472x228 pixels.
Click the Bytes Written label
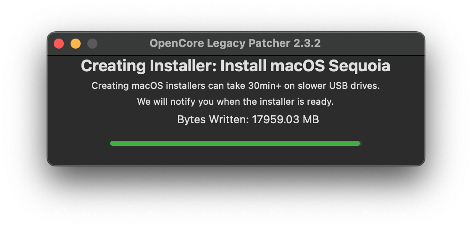tap(213, 119)
